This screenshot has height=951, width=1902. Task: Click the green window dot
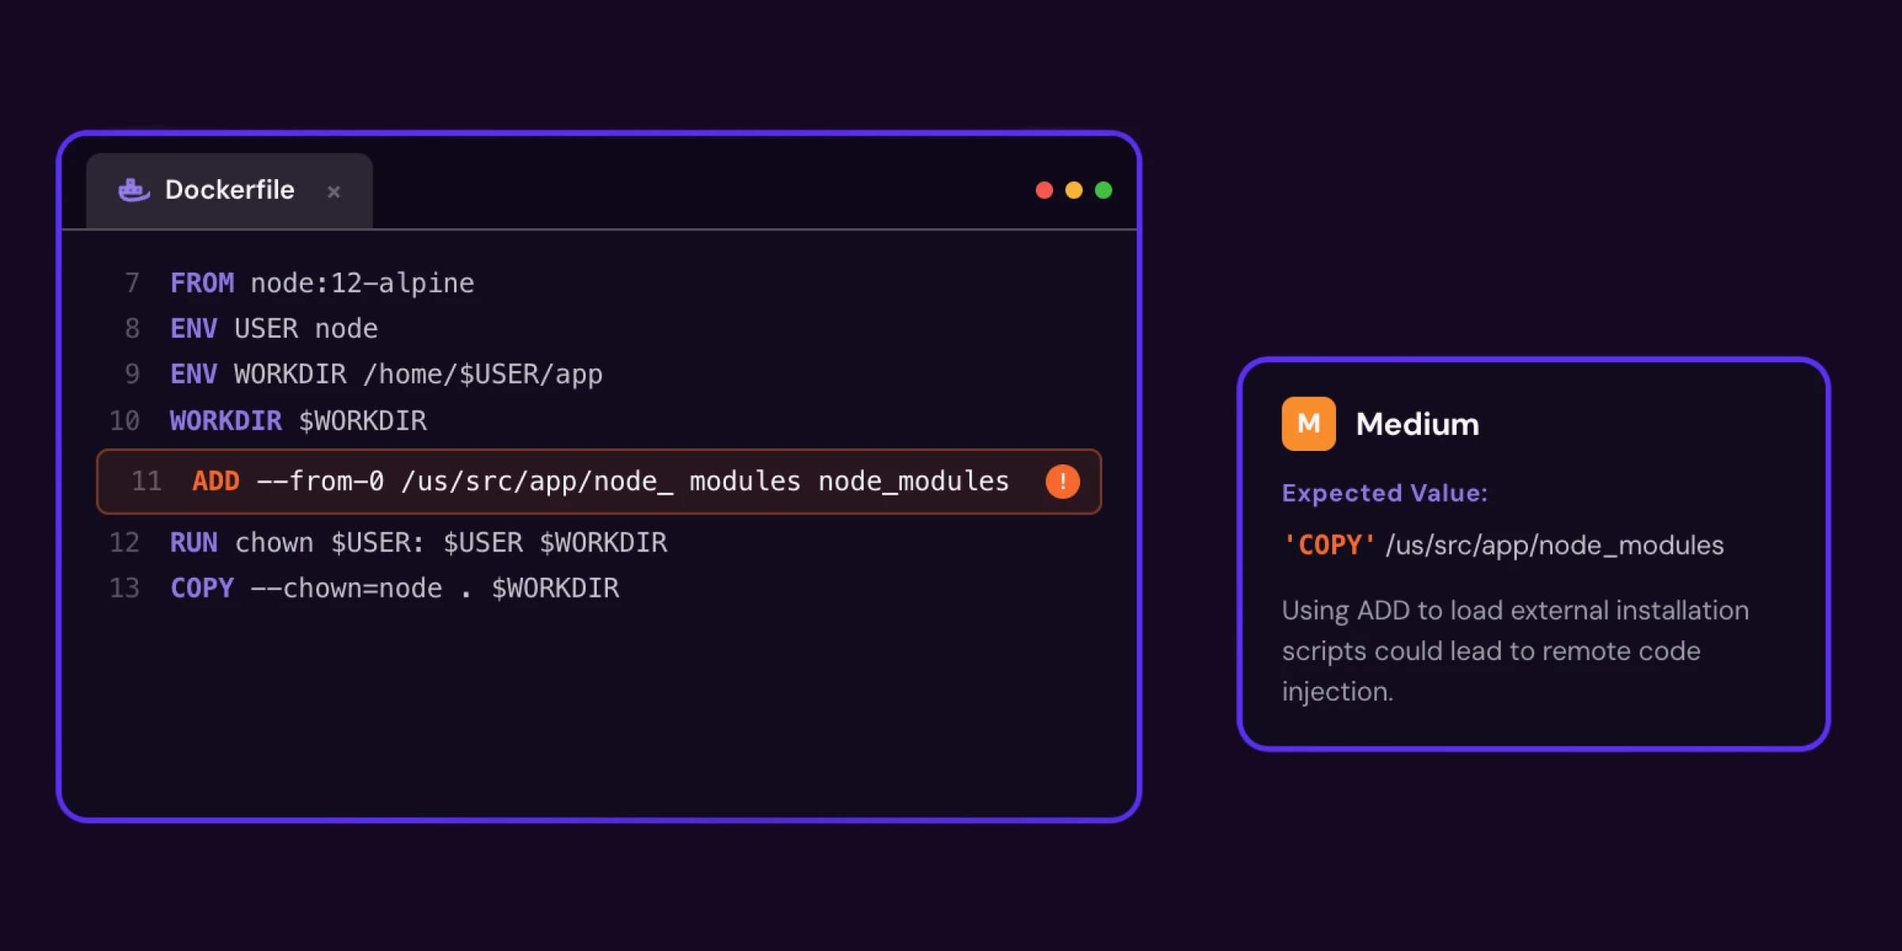tap(1103, 190)
